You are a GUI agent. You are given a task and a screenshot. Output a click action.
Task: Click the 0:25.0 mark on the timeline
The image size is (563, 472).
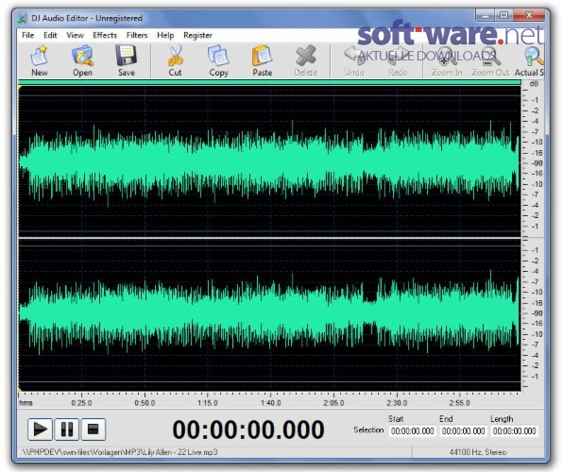point(81,403)
